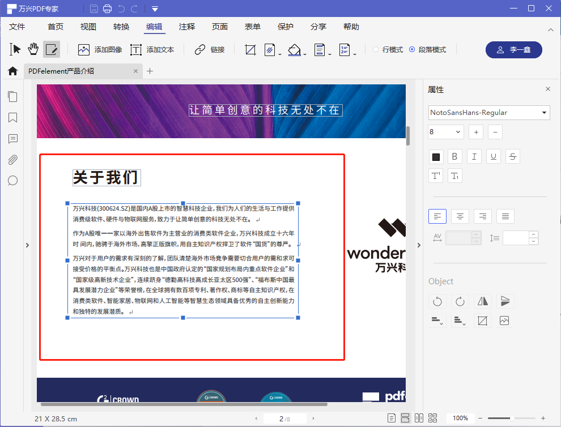Screen dimensions: 561x427
Task: Toggle bold formatting
Action: 454,157
